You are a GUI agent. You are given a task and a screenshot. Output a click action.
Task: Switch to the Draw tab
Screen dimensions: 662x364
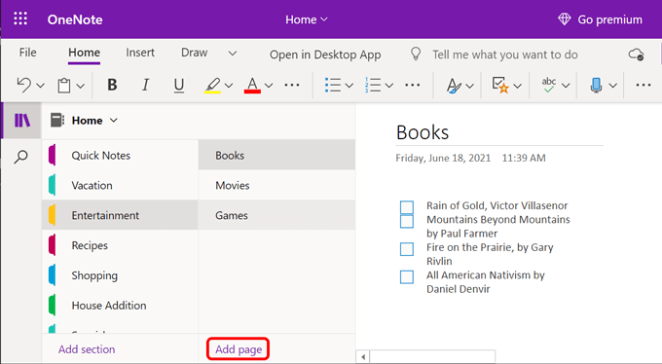194,53
